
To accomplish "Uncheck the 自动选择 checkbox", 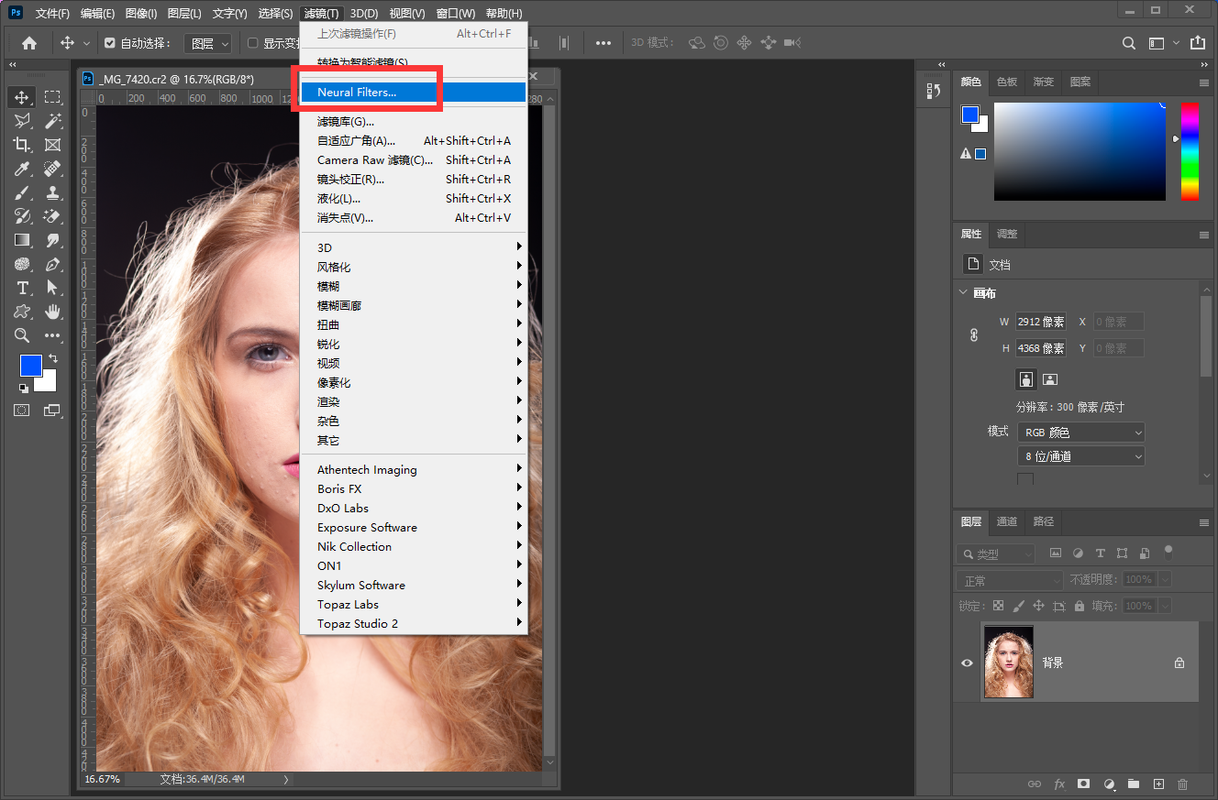I will (x=110, y=43).
